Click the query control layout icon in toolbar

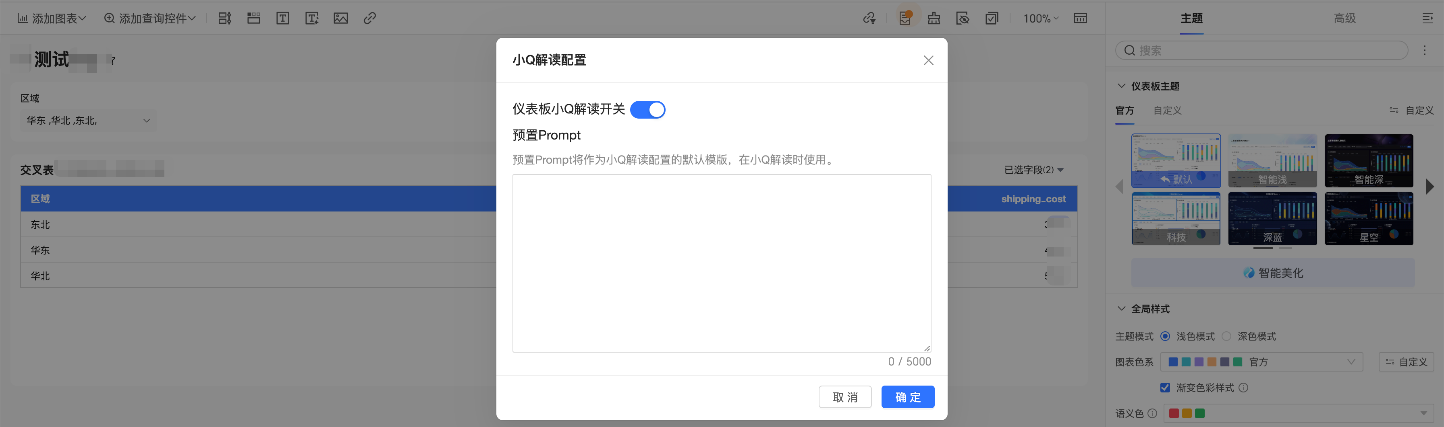click(225, 18)
